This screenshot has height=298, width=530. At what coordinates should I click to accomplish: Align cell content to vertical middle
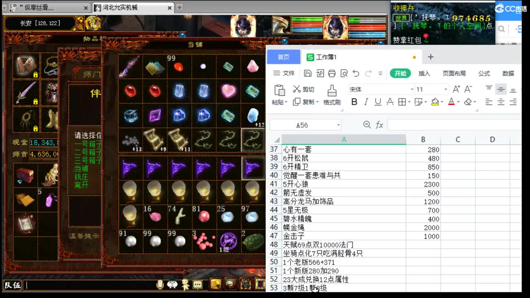[501, 89]
